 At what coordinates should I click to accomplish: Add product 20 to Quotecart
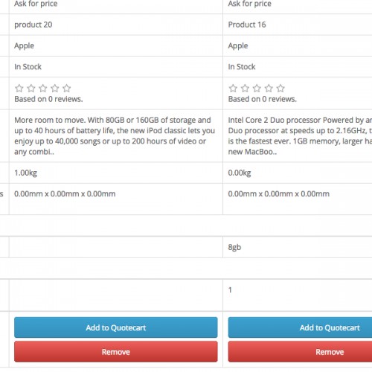pos(116,327)
